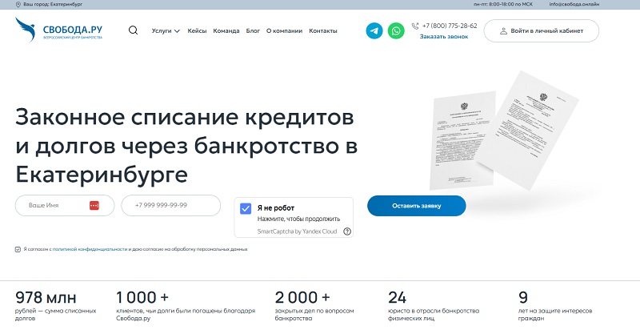Screen dimensions: 640x334
Task: Tick the "Я не робот" captcha checkbox
Action: [x=246, y=208]
